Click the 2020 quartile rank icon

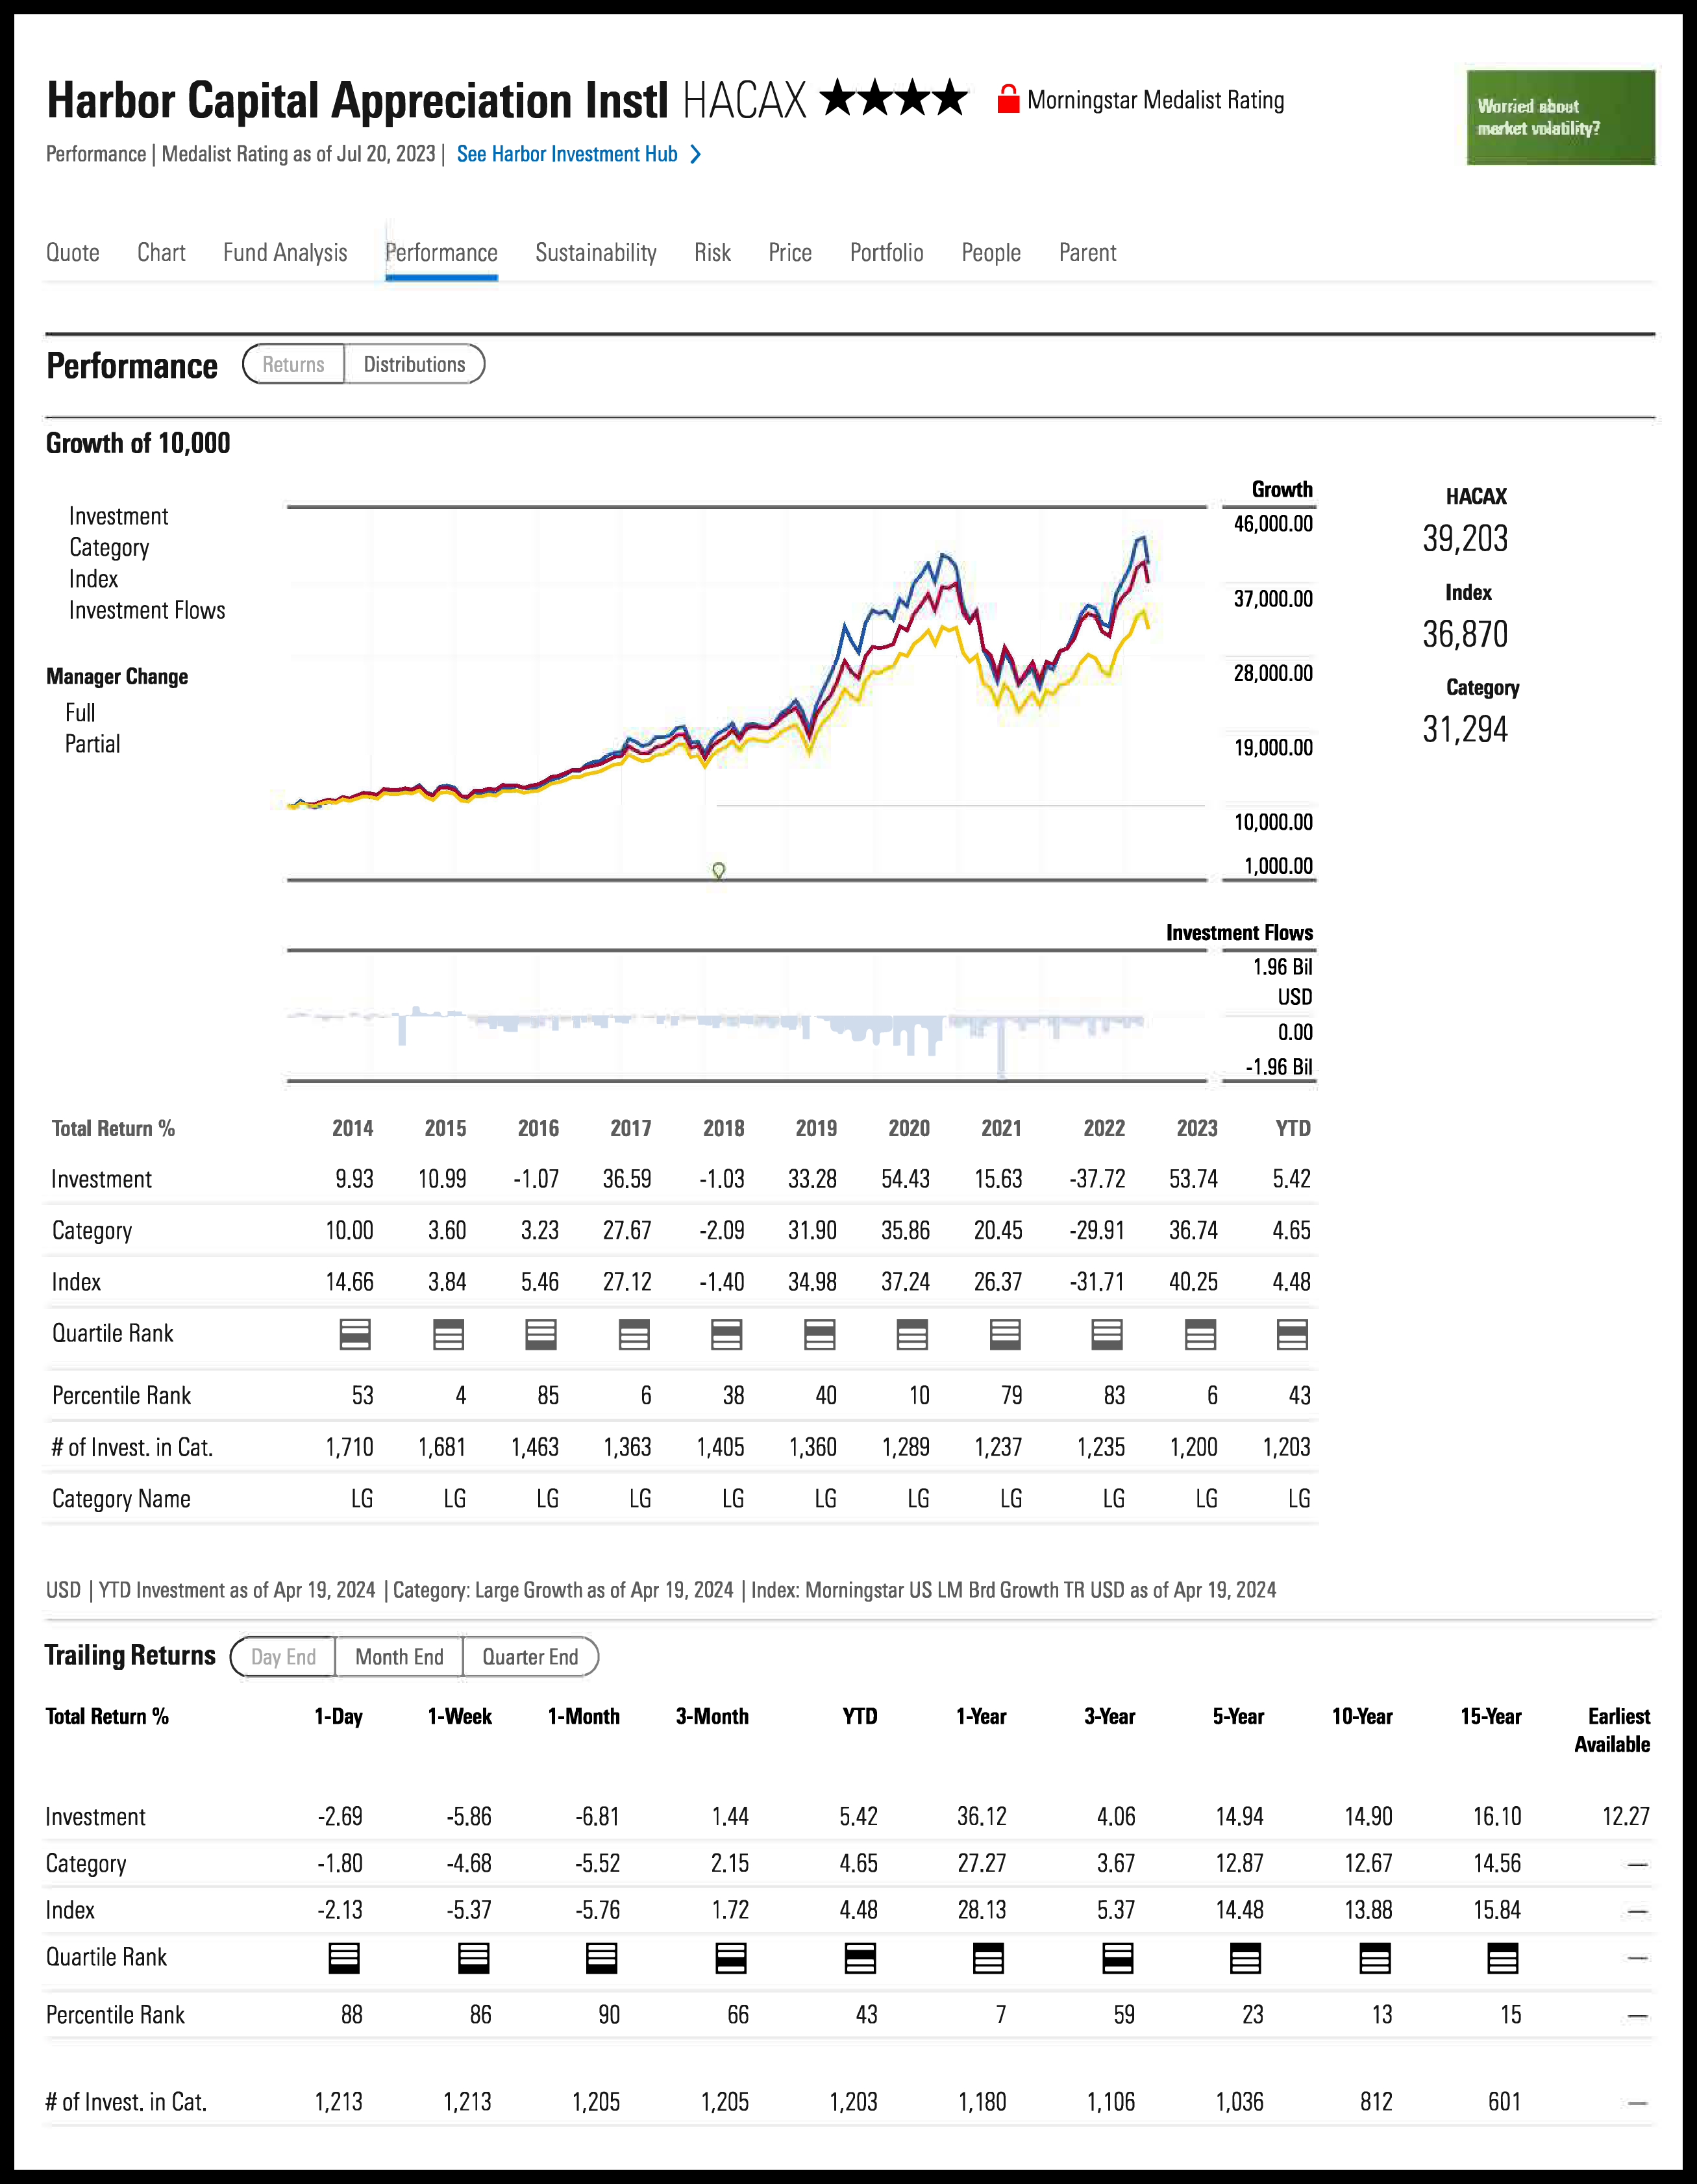[x=912, y=1334]
